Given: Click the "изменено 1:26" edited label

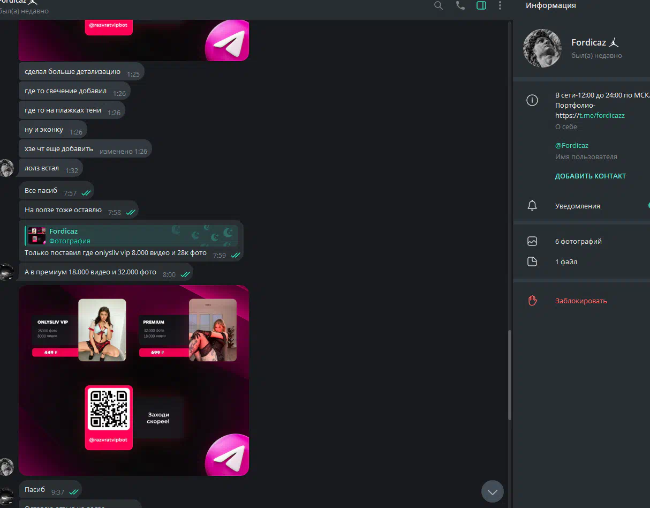Looking at the screenshot, I should [123, 151].
